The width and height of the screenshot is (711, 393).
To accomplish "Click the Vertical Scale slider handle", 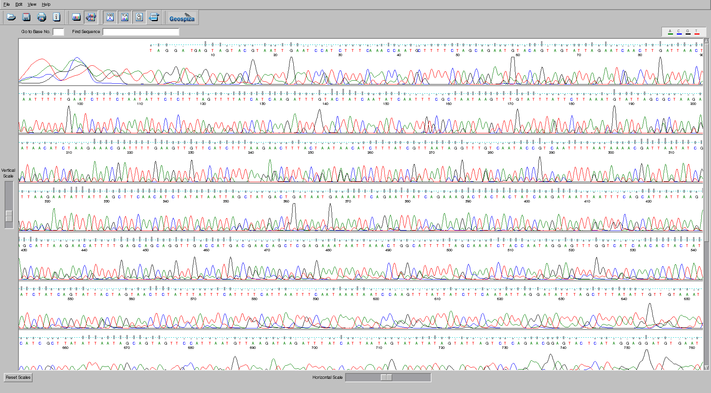I will tap(9, 216).
